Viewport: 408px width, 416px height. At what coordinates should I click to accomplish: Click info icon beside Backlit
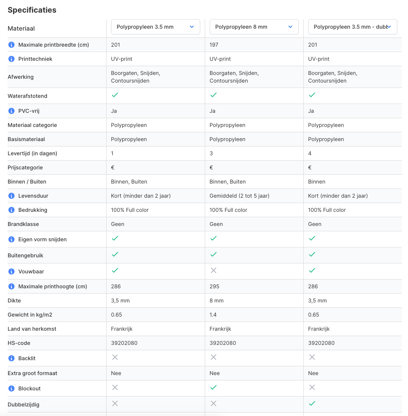click(11, 358)
